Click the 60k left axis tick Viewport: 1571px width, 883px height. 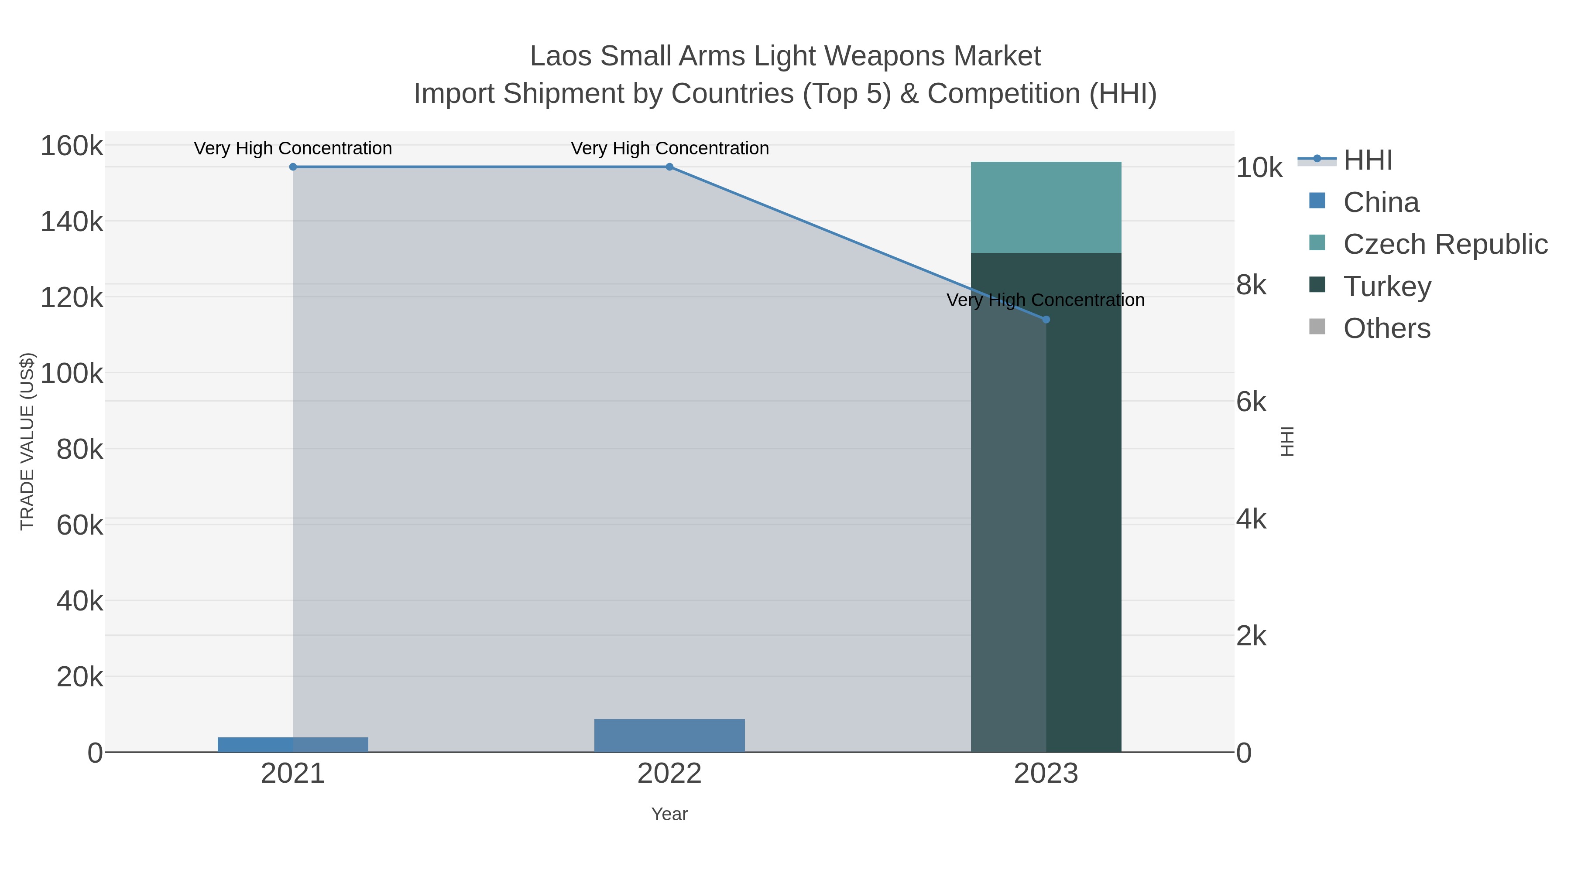80,525
